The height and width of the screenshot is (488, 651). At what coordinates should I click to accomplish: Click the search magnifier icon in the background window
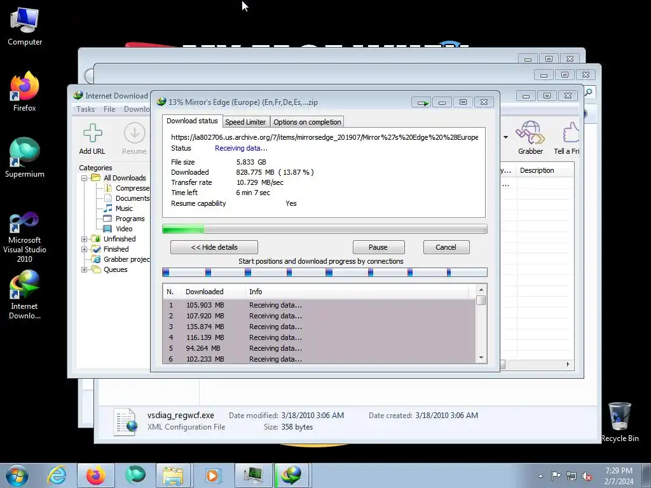pos(588,92)
